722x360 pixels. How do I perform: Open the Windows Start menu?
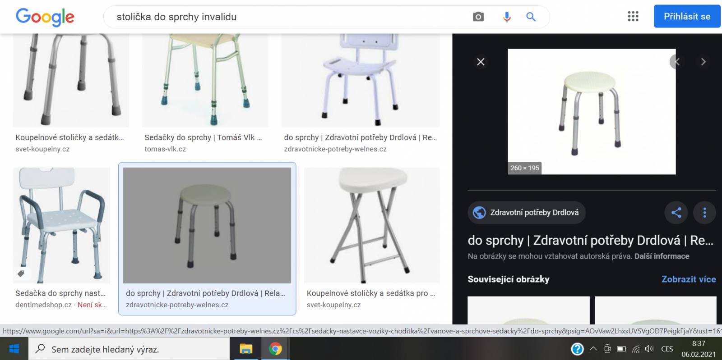tap(14, 349)
